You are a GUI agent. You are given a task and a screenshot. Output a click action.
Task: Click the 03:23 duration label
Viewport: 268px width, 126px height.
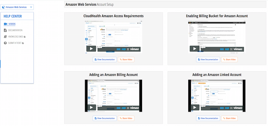203,106
